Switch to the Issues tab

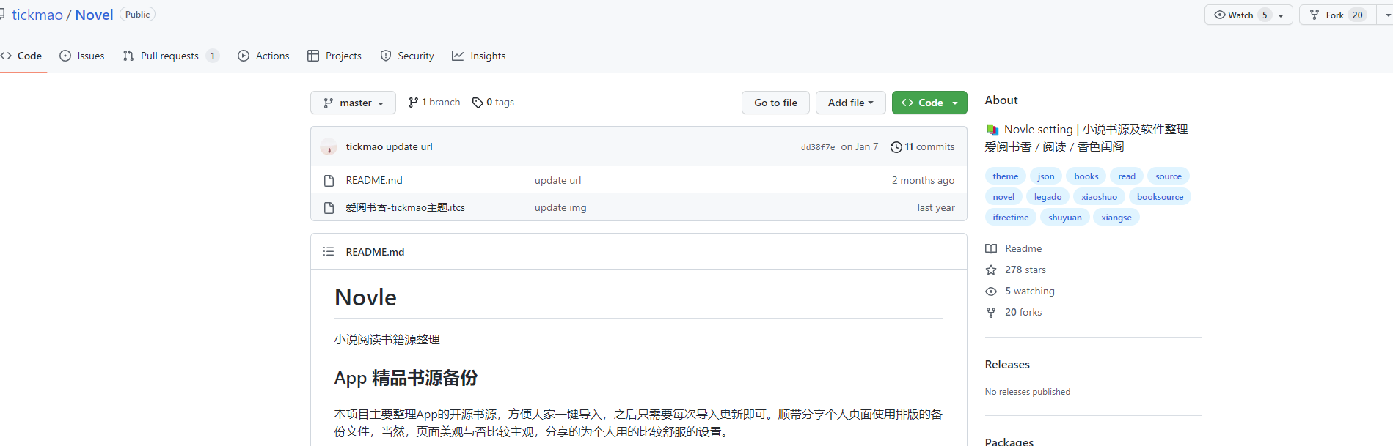pyautogui.click(x=82, y=56)
